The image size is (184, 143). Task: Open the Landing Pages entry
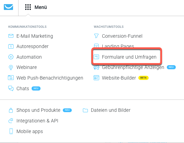tap(118, 46)
